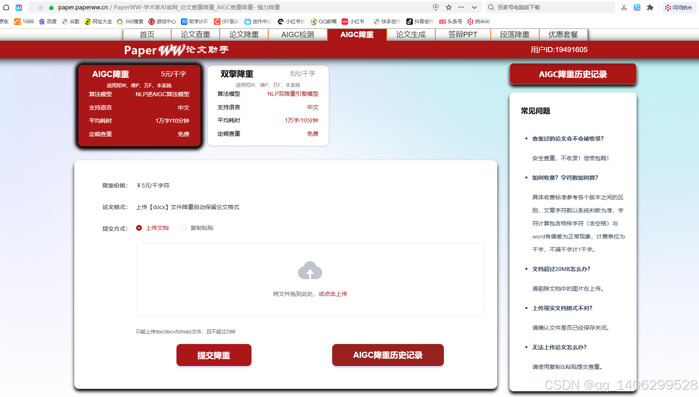Switch to the 优惠套餐 tab
The image size is (699, 397).
click(563, 35)
